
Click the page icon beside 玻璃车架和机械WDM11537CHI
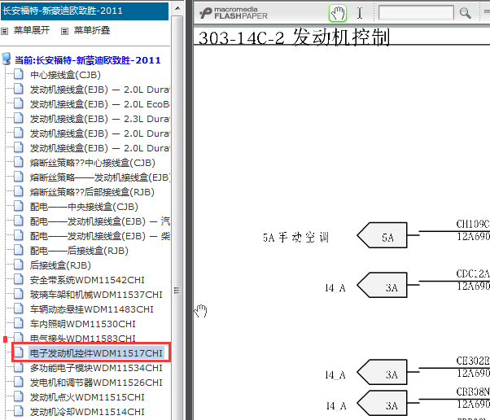[19, 295]
